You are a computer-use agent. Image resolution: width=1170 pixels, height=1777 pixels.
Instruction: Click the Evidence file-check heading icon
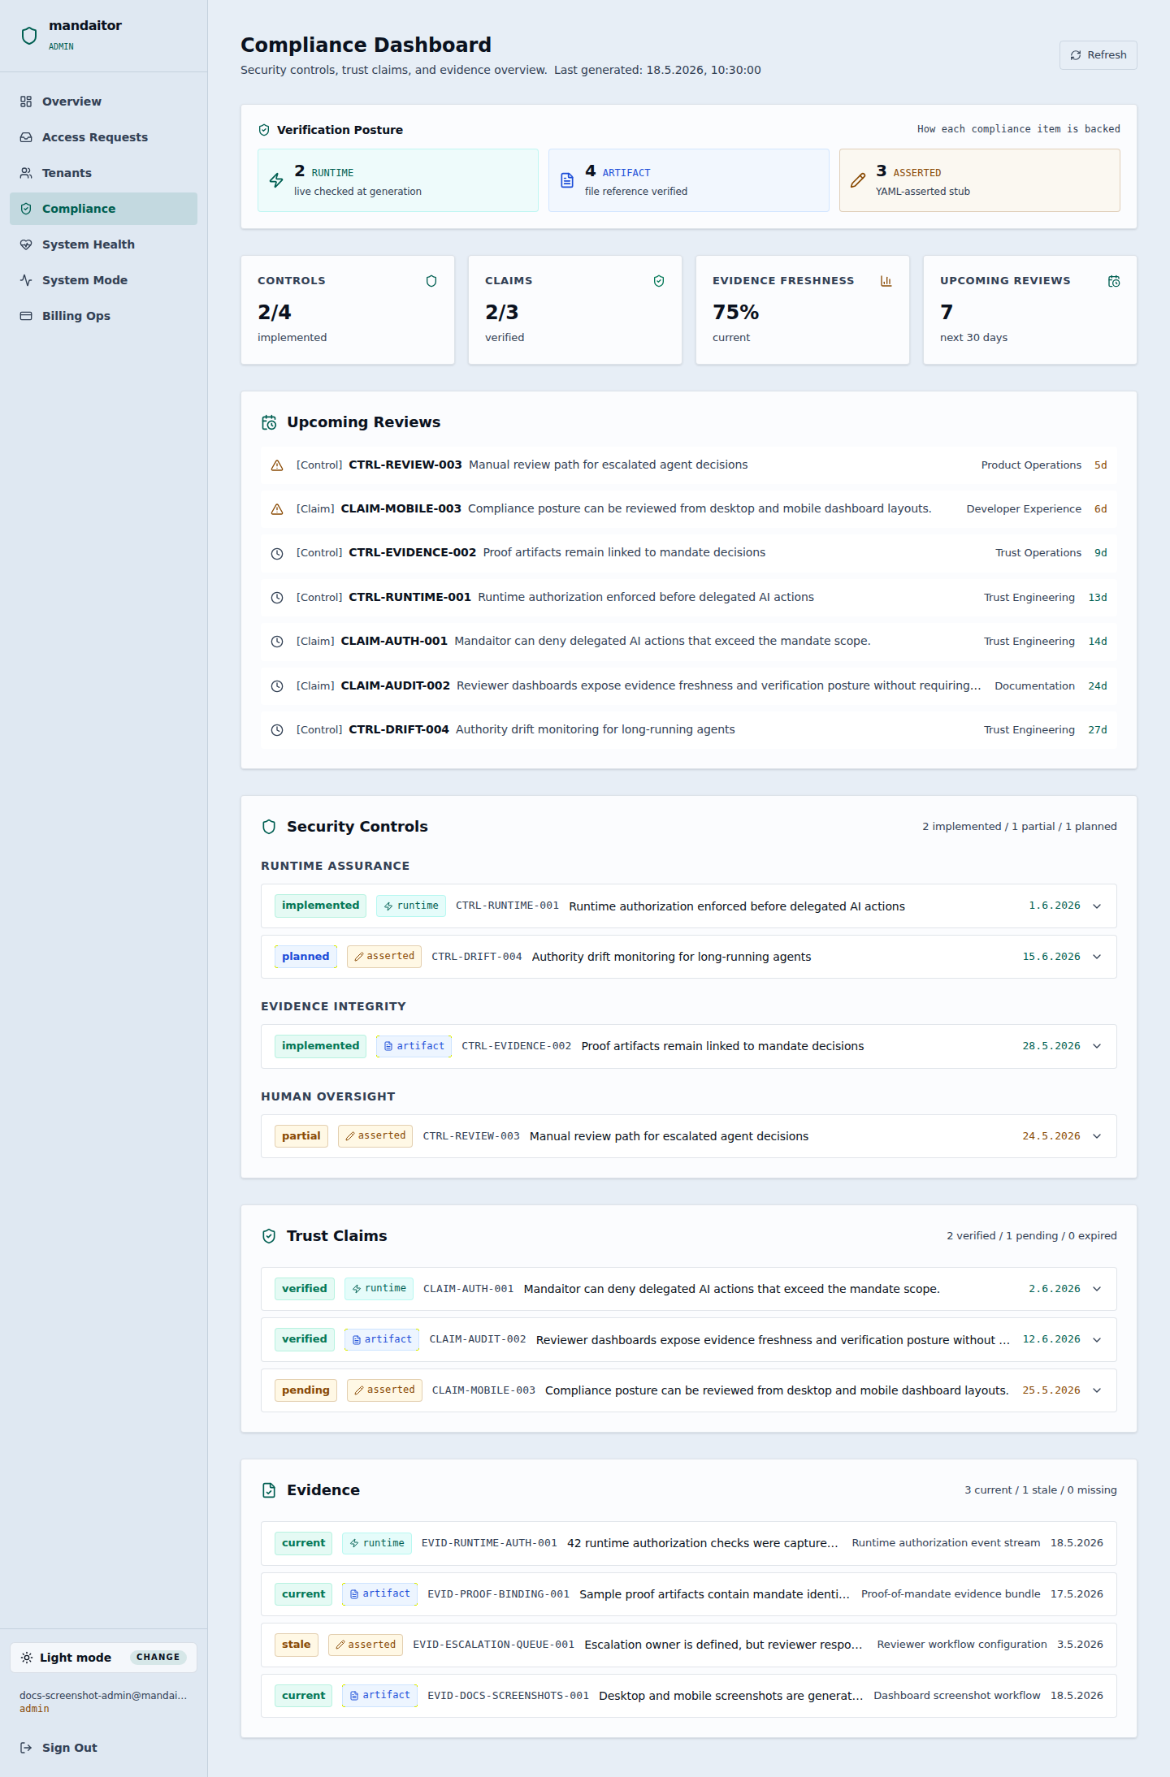point(269,1490)
